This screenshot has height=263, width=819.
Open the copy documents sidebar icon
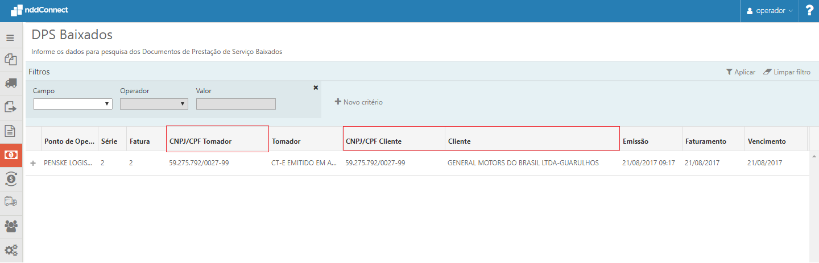tap(10, 59)
